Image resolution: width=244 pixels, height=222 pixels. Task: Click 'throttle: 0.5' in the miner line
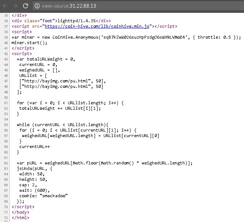tap(214, 37)
